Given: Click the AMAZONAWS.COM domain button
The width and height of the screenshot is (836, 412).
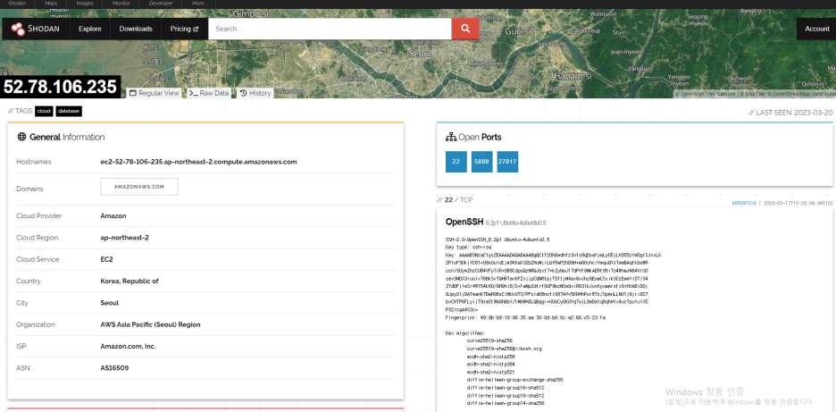Looking at the screenshot, I should coord(139,187).
